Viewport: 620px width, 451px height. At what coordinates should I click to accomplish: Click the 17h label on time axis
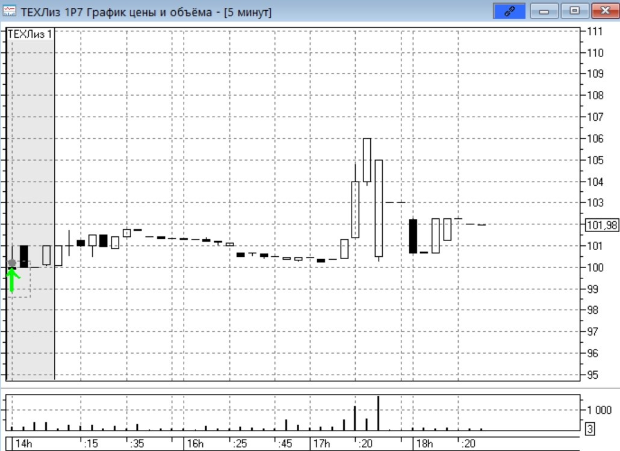321,444
